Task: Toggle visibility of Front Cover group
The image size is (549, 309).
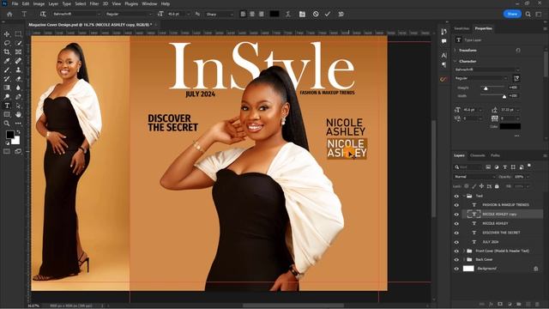Action: (x=456, y=251)
